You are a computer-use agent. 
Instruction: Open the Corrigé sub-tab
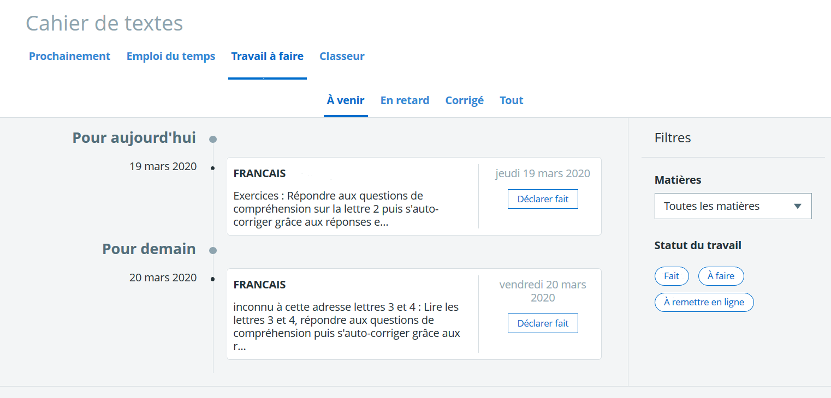pyautogui.click(x=465, y=100)
